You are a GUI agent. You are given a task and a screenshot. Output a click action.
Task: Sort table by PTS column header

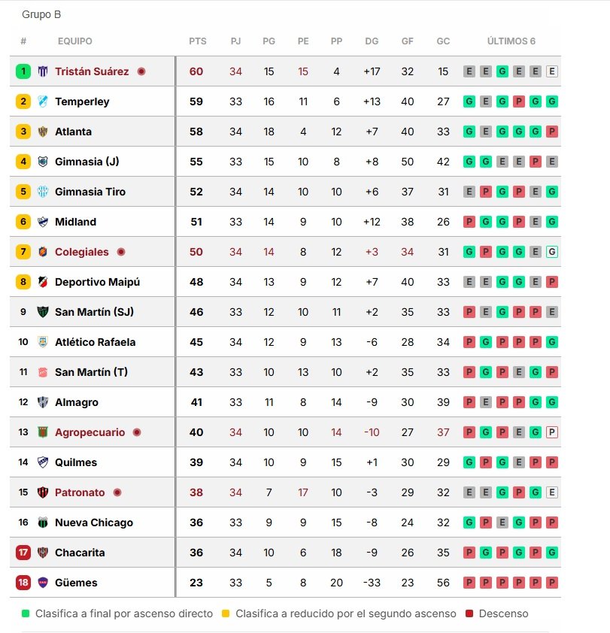coord(198,41)
